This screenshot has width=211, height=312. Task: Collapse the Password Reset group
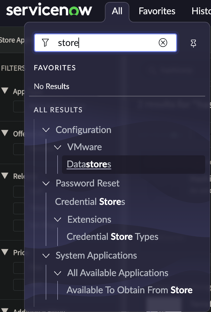[46, 184]
